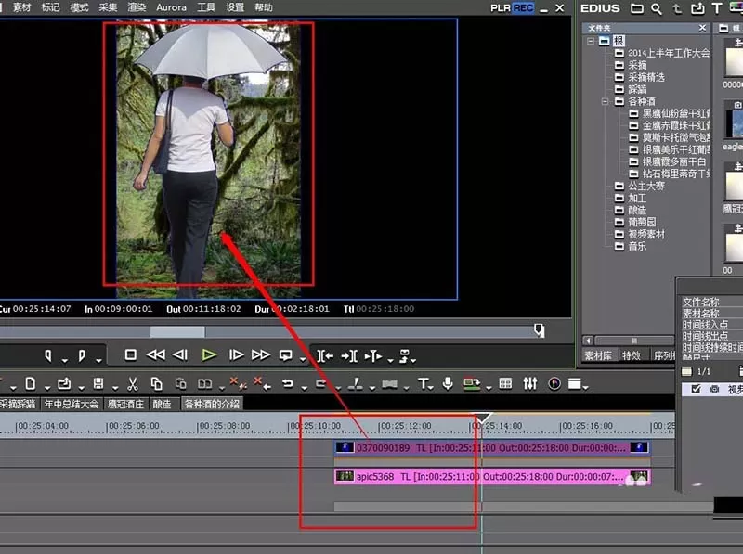The image size is (743, 554).
Task: Open the 设置 menu
Action: [235, 7]
